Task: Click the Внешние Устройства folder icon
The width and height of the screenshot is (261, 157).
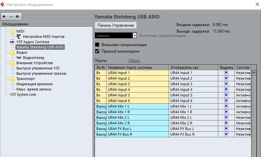Action: (12, 63)
